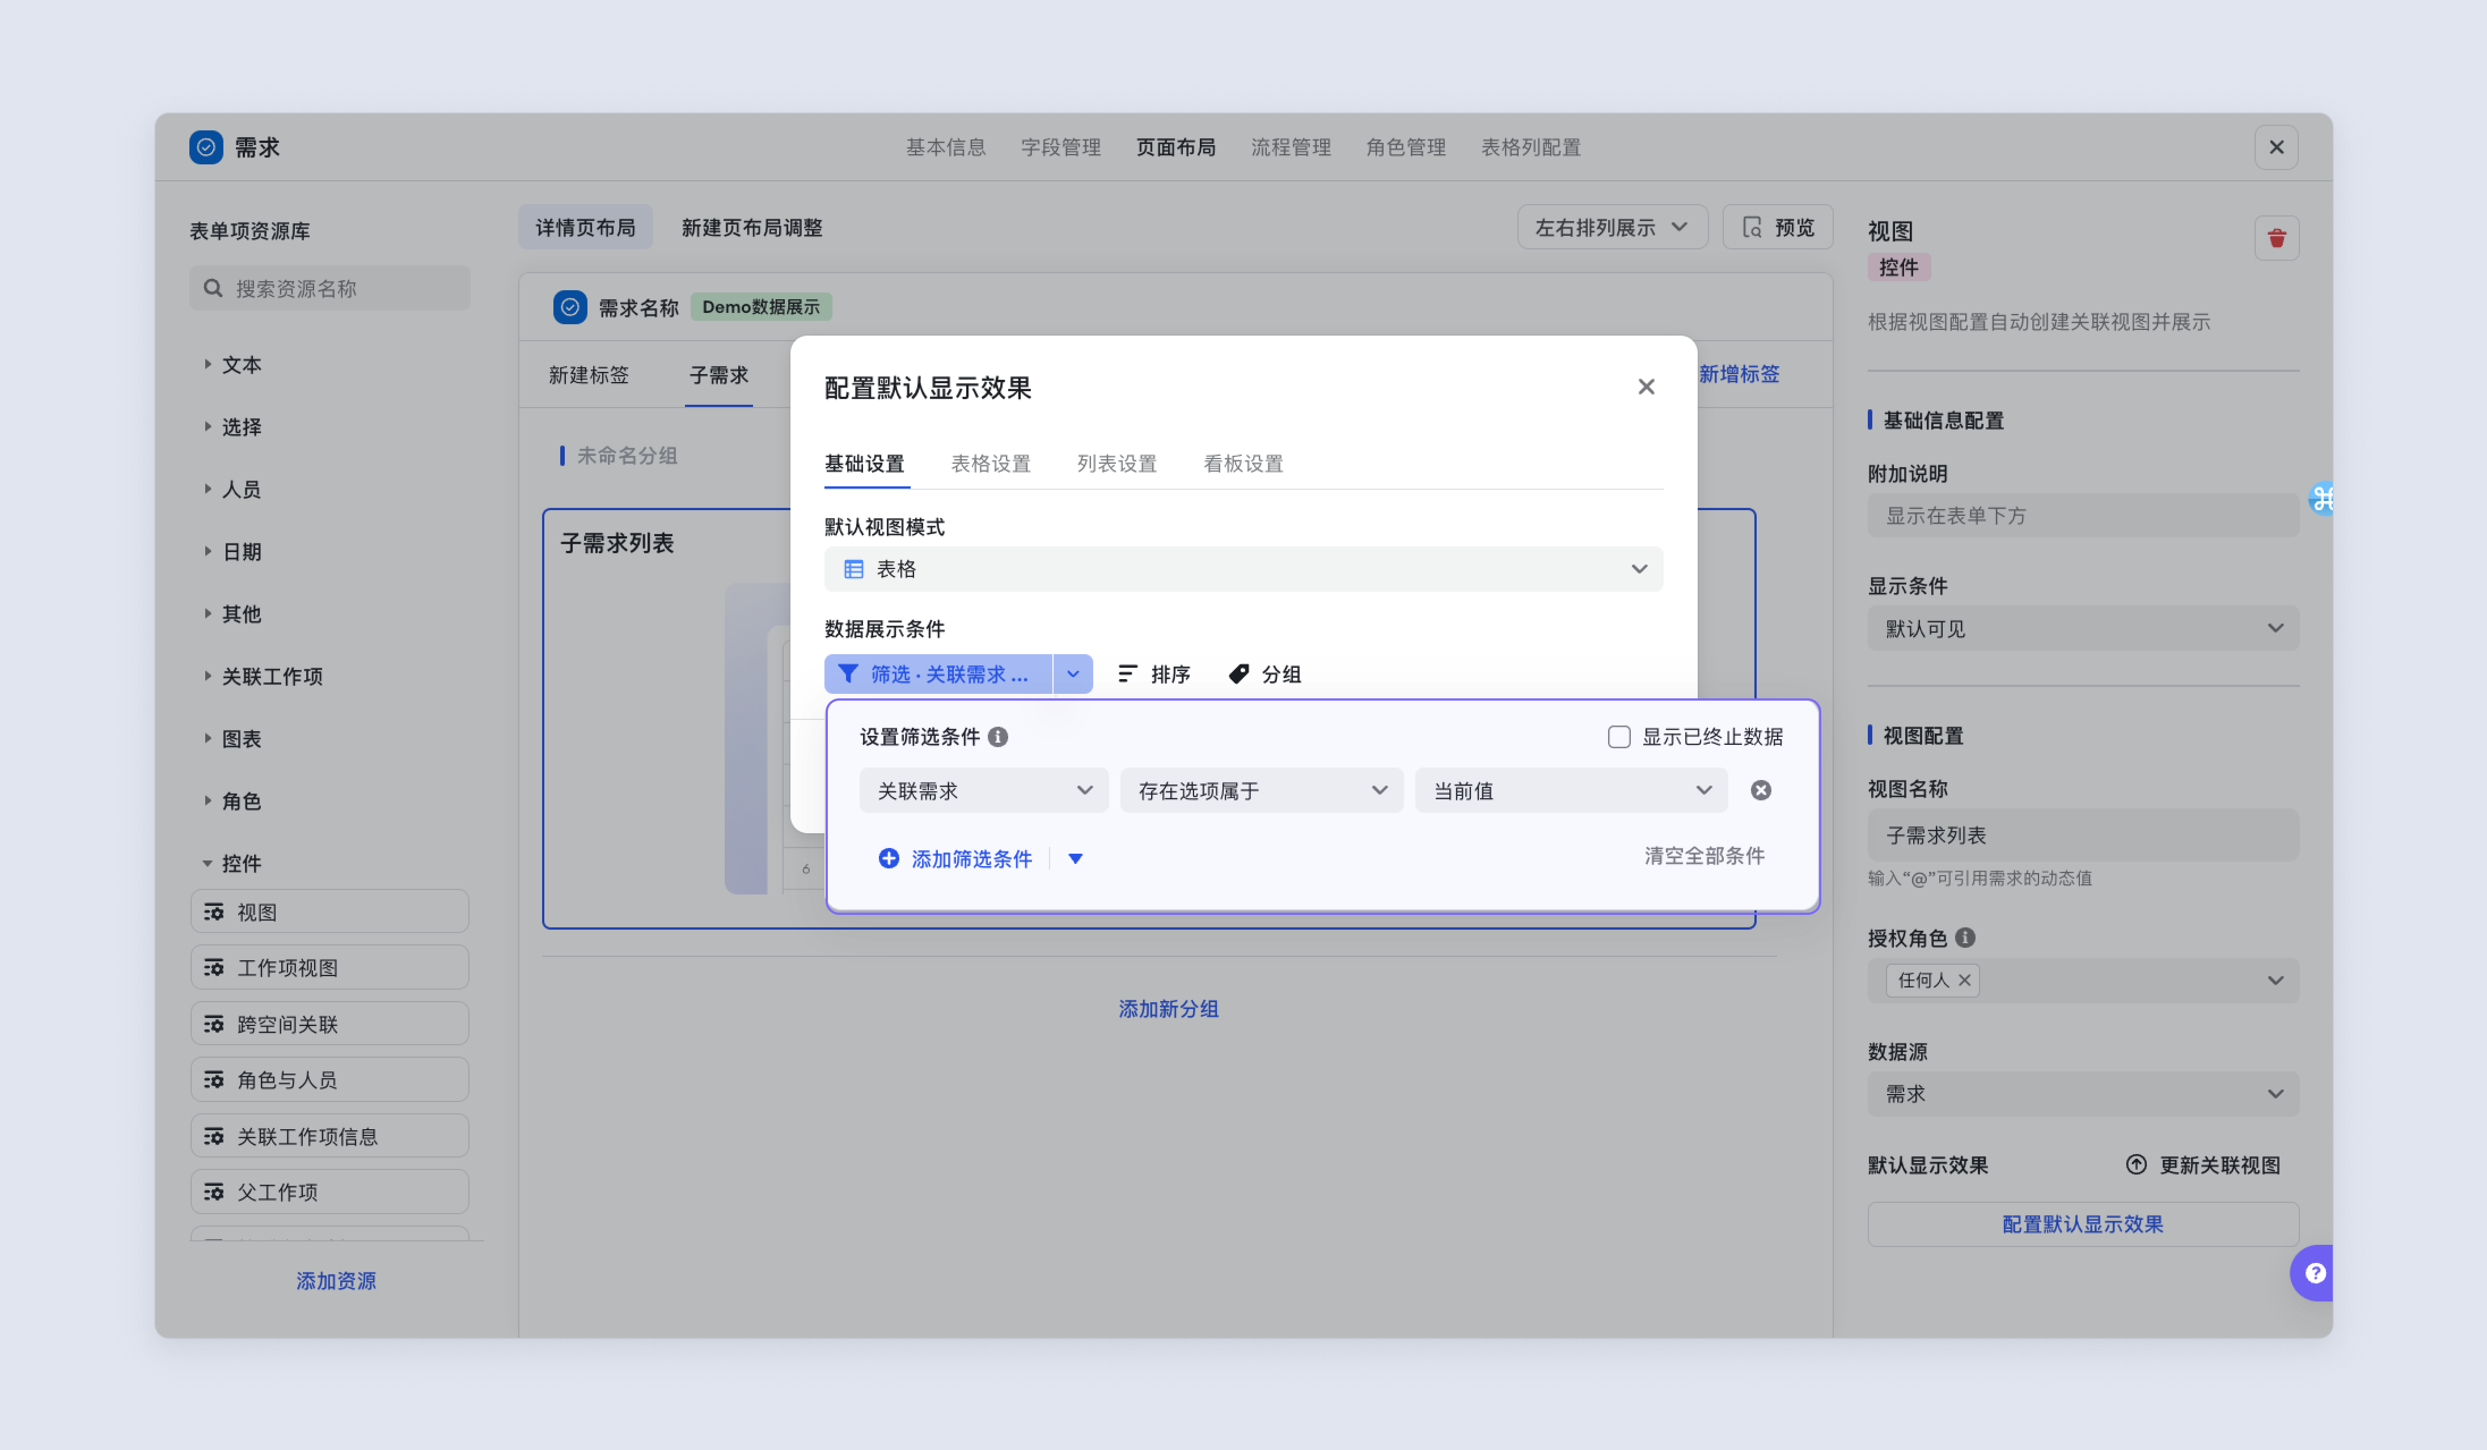The height and width of the screenshot is (1450, 2487).
Task: Click the 添加资源 link
Action: (337, 1281)
